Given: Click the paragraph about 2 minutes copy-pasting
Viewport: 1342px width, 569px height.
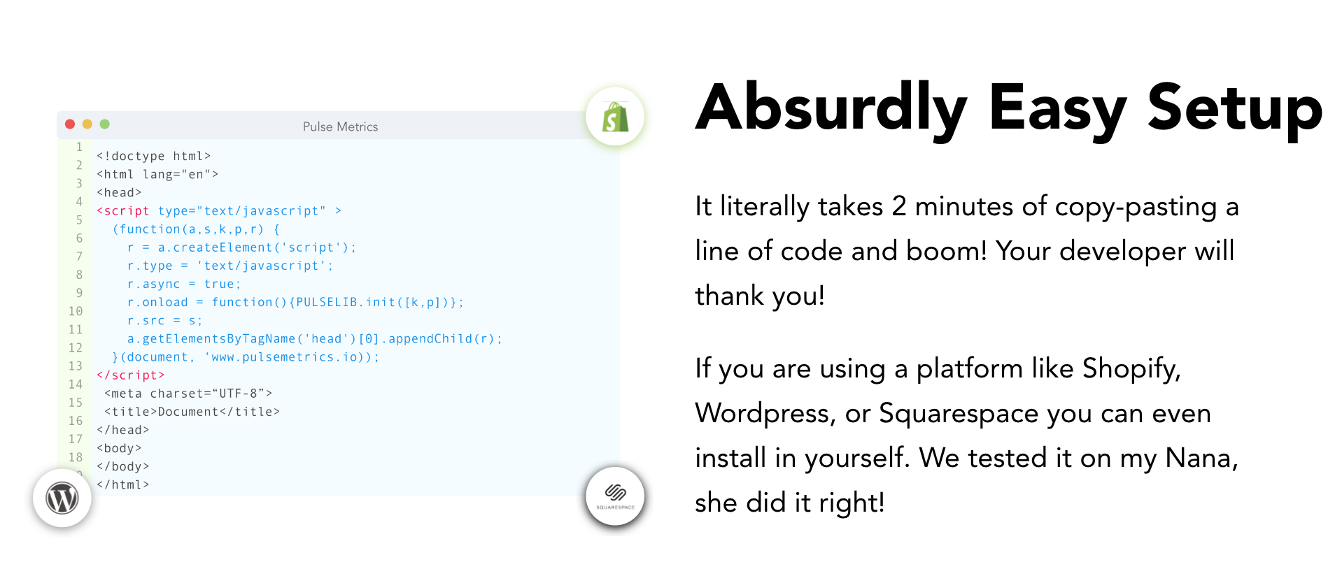Looking at the screenshot, I should [x=966, y=251].
